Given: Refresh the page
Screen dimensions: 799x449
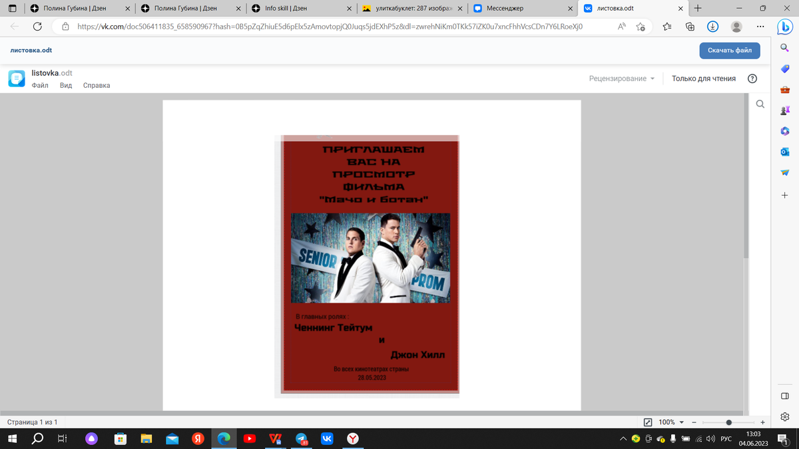Looking at the screenshot, I should coord(37,27).
